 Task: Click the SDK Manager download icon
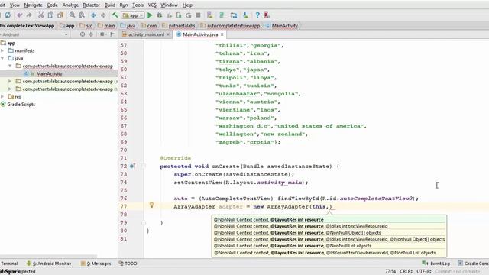[x=245, y=15]
